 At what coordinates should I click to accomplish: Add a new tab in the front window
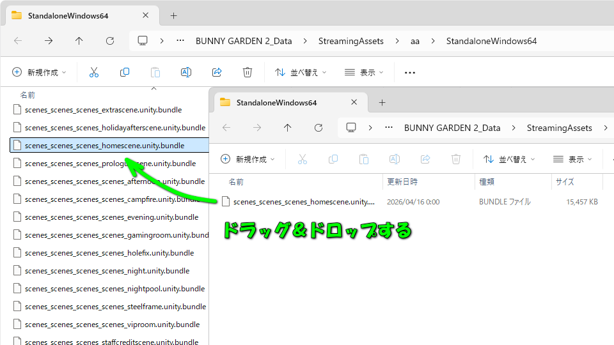point(382,102)
